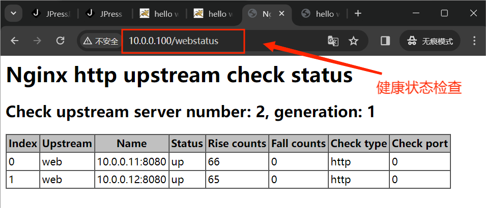Open the translate page icon
The width and height of the screenshot is (486, 208).
(x=333, y=41)
